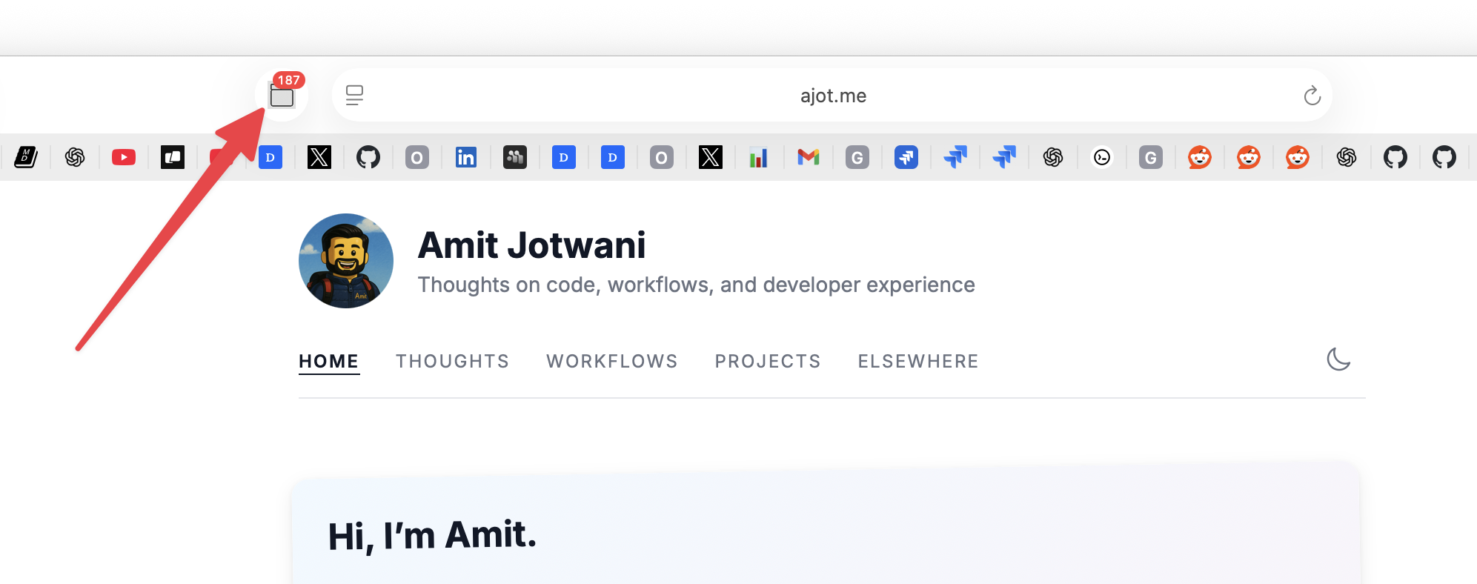The height and width of the screenshot is (584, 1477).
Task: Switch to the YouTube tab
Action: point(124,157)
